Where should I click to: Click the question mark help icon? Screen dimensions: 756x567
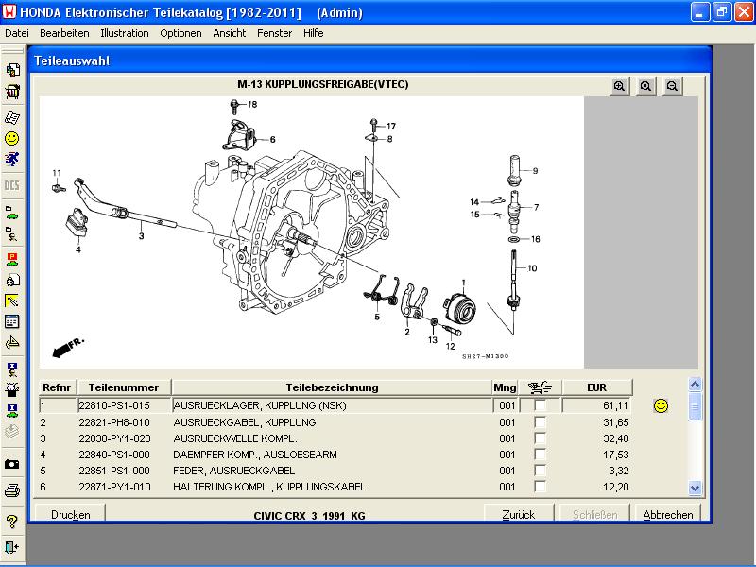pos(12,521)
